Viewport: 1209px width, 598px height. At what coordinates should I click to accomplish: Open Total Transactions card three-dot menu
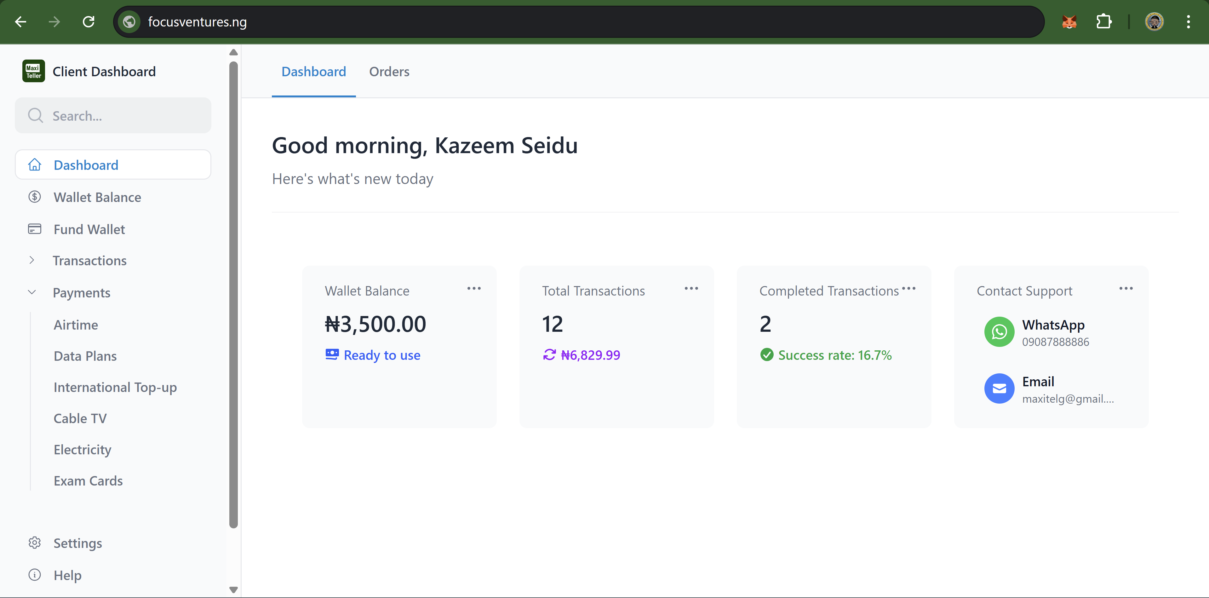tap(691, 289)
